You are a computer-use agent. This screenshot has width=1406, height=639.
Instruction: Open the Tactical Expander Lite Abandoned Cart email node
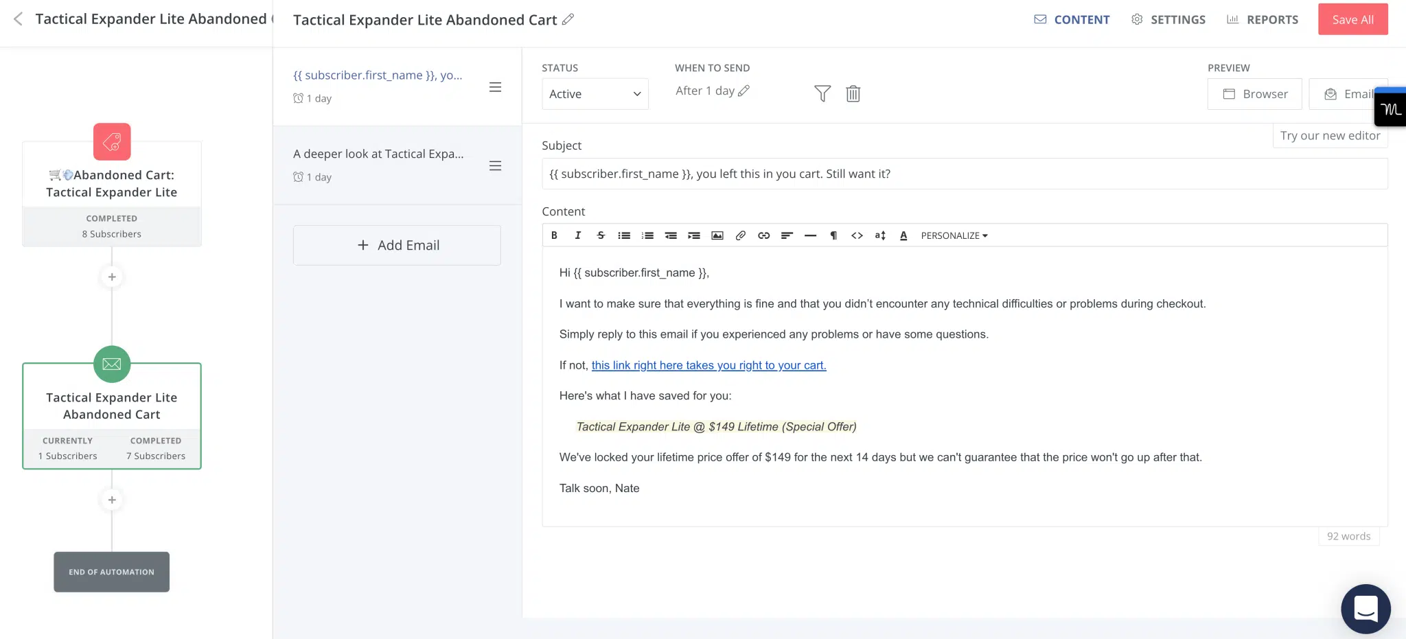click(112, 416)
